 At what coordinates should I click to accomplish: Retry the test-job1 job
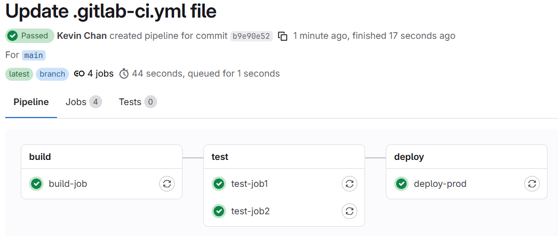350,183
